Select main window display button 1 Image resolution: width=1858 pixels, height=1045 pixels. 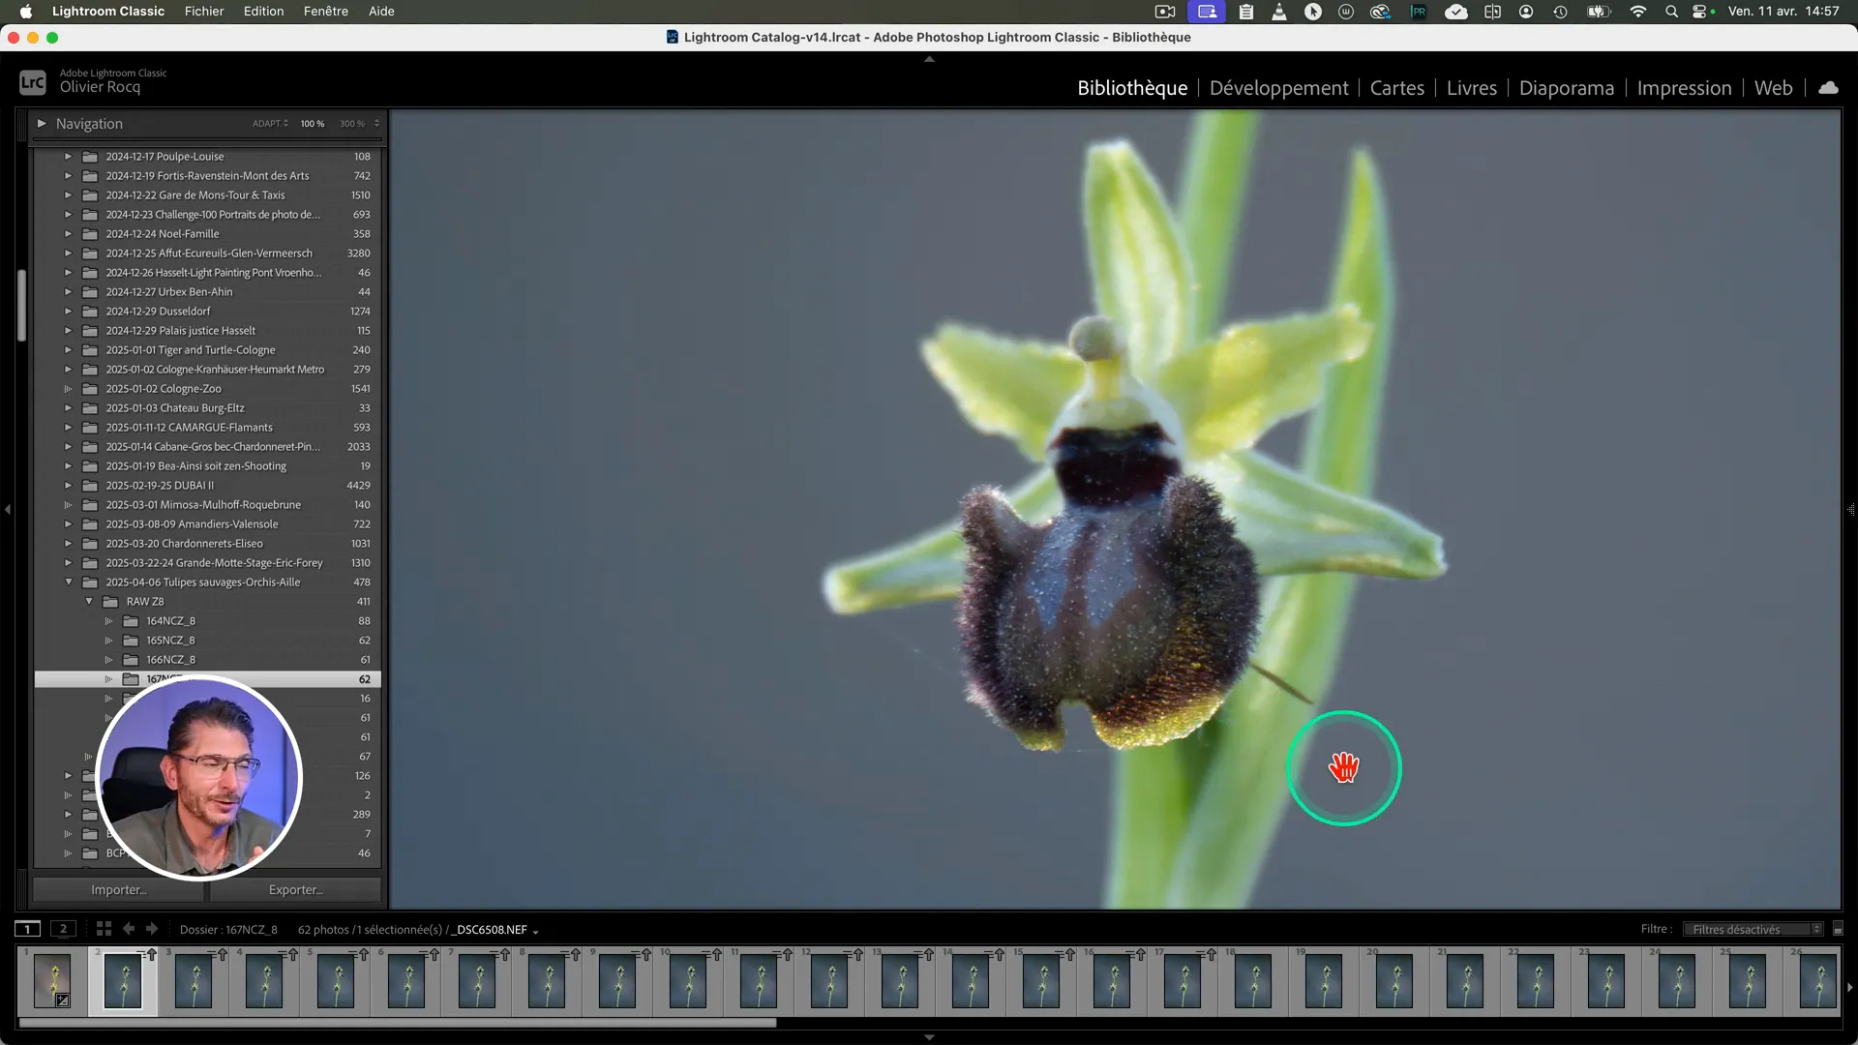[28, 929]
